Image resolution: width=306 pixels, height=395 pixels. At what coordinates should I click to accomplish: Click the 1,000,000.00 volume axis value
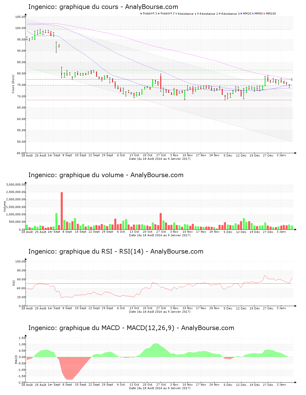[x=16, y=215]
